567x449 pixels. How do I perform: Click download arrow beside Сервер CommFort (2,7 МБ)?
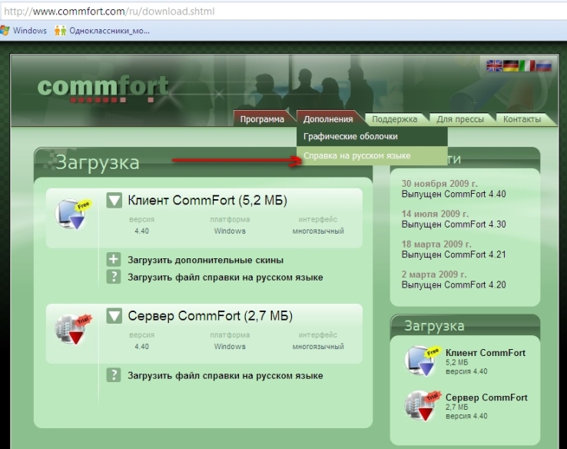(114, 316)
